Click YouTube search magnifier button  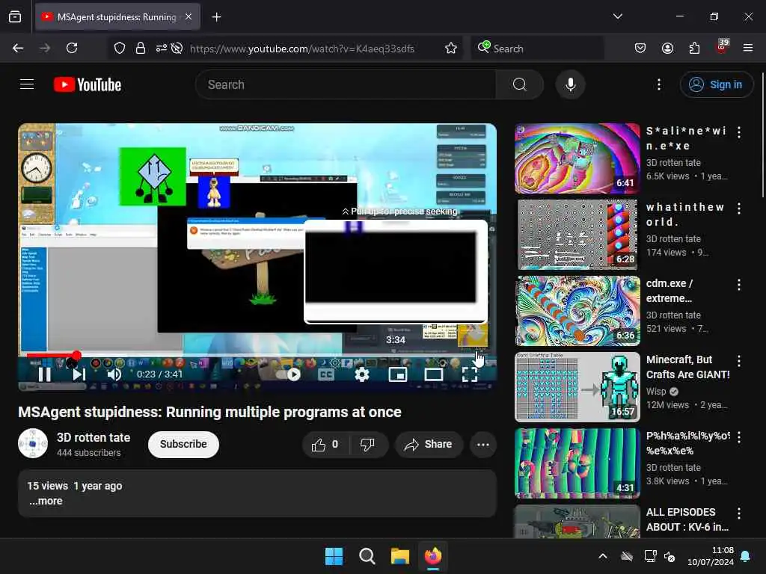[519, 84]
